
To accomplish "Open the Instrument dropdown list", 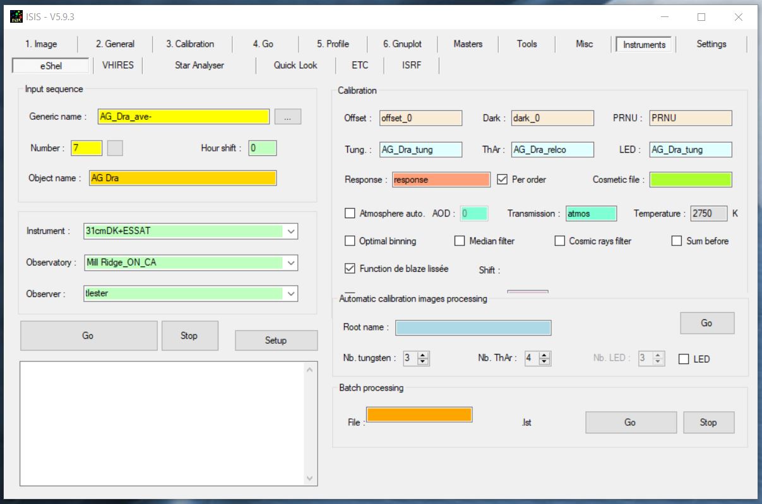I will [291, 231].
